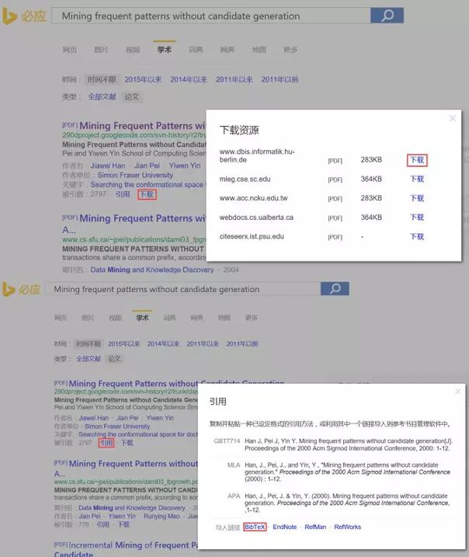Filter by 2015年以来 in the top time filters

143,79
